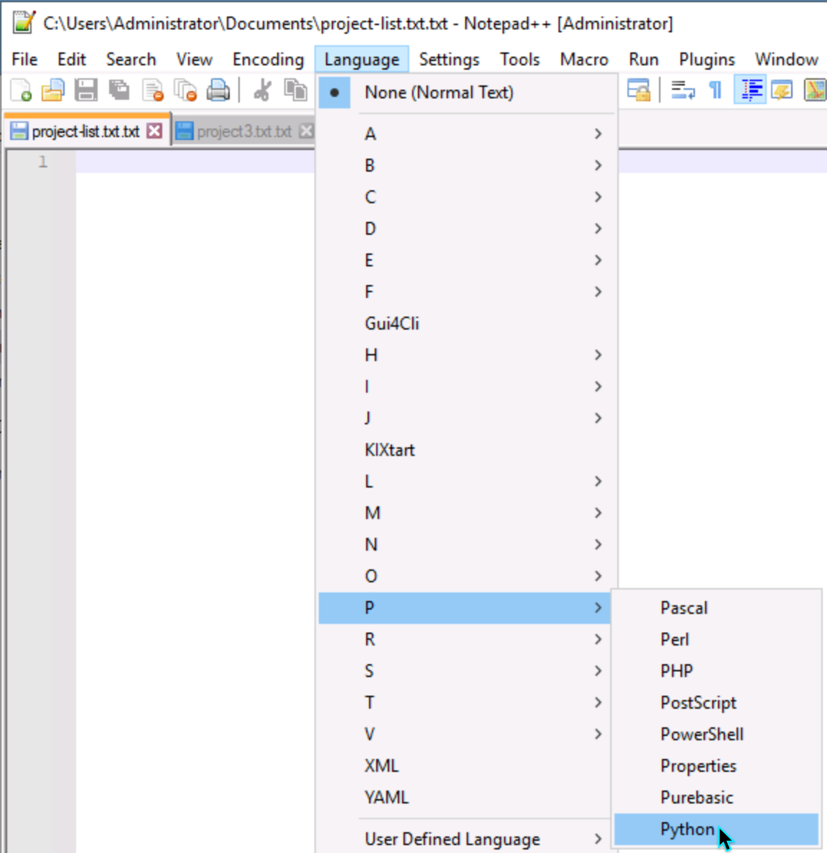Choose PHP from the P submenu
The image size is (827, 853).
click(716, 671)
